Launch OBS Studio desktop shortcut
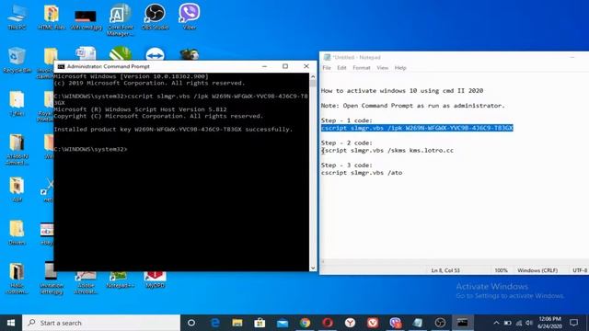This screenshot has height=331, width=589. point(155,17)
